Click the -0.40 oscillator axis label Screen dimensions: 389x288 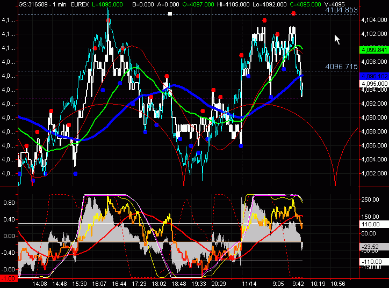pos(8,253)
